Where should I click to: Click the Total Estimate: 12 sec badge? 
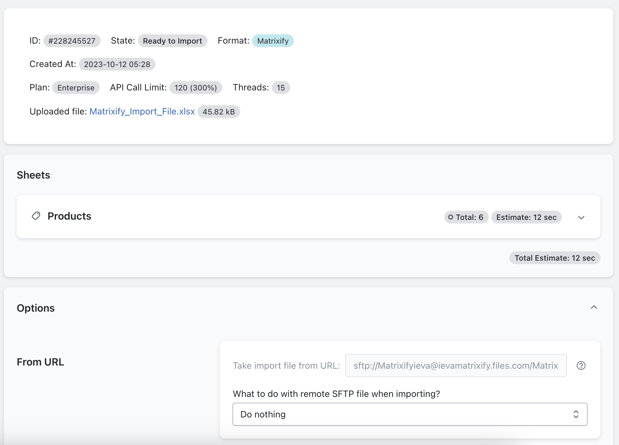(x=554, y=258)
